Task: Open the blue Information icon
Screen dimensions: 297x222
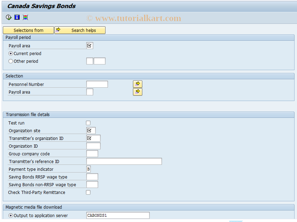Action: pyautogui.click(x=17, y=18)
